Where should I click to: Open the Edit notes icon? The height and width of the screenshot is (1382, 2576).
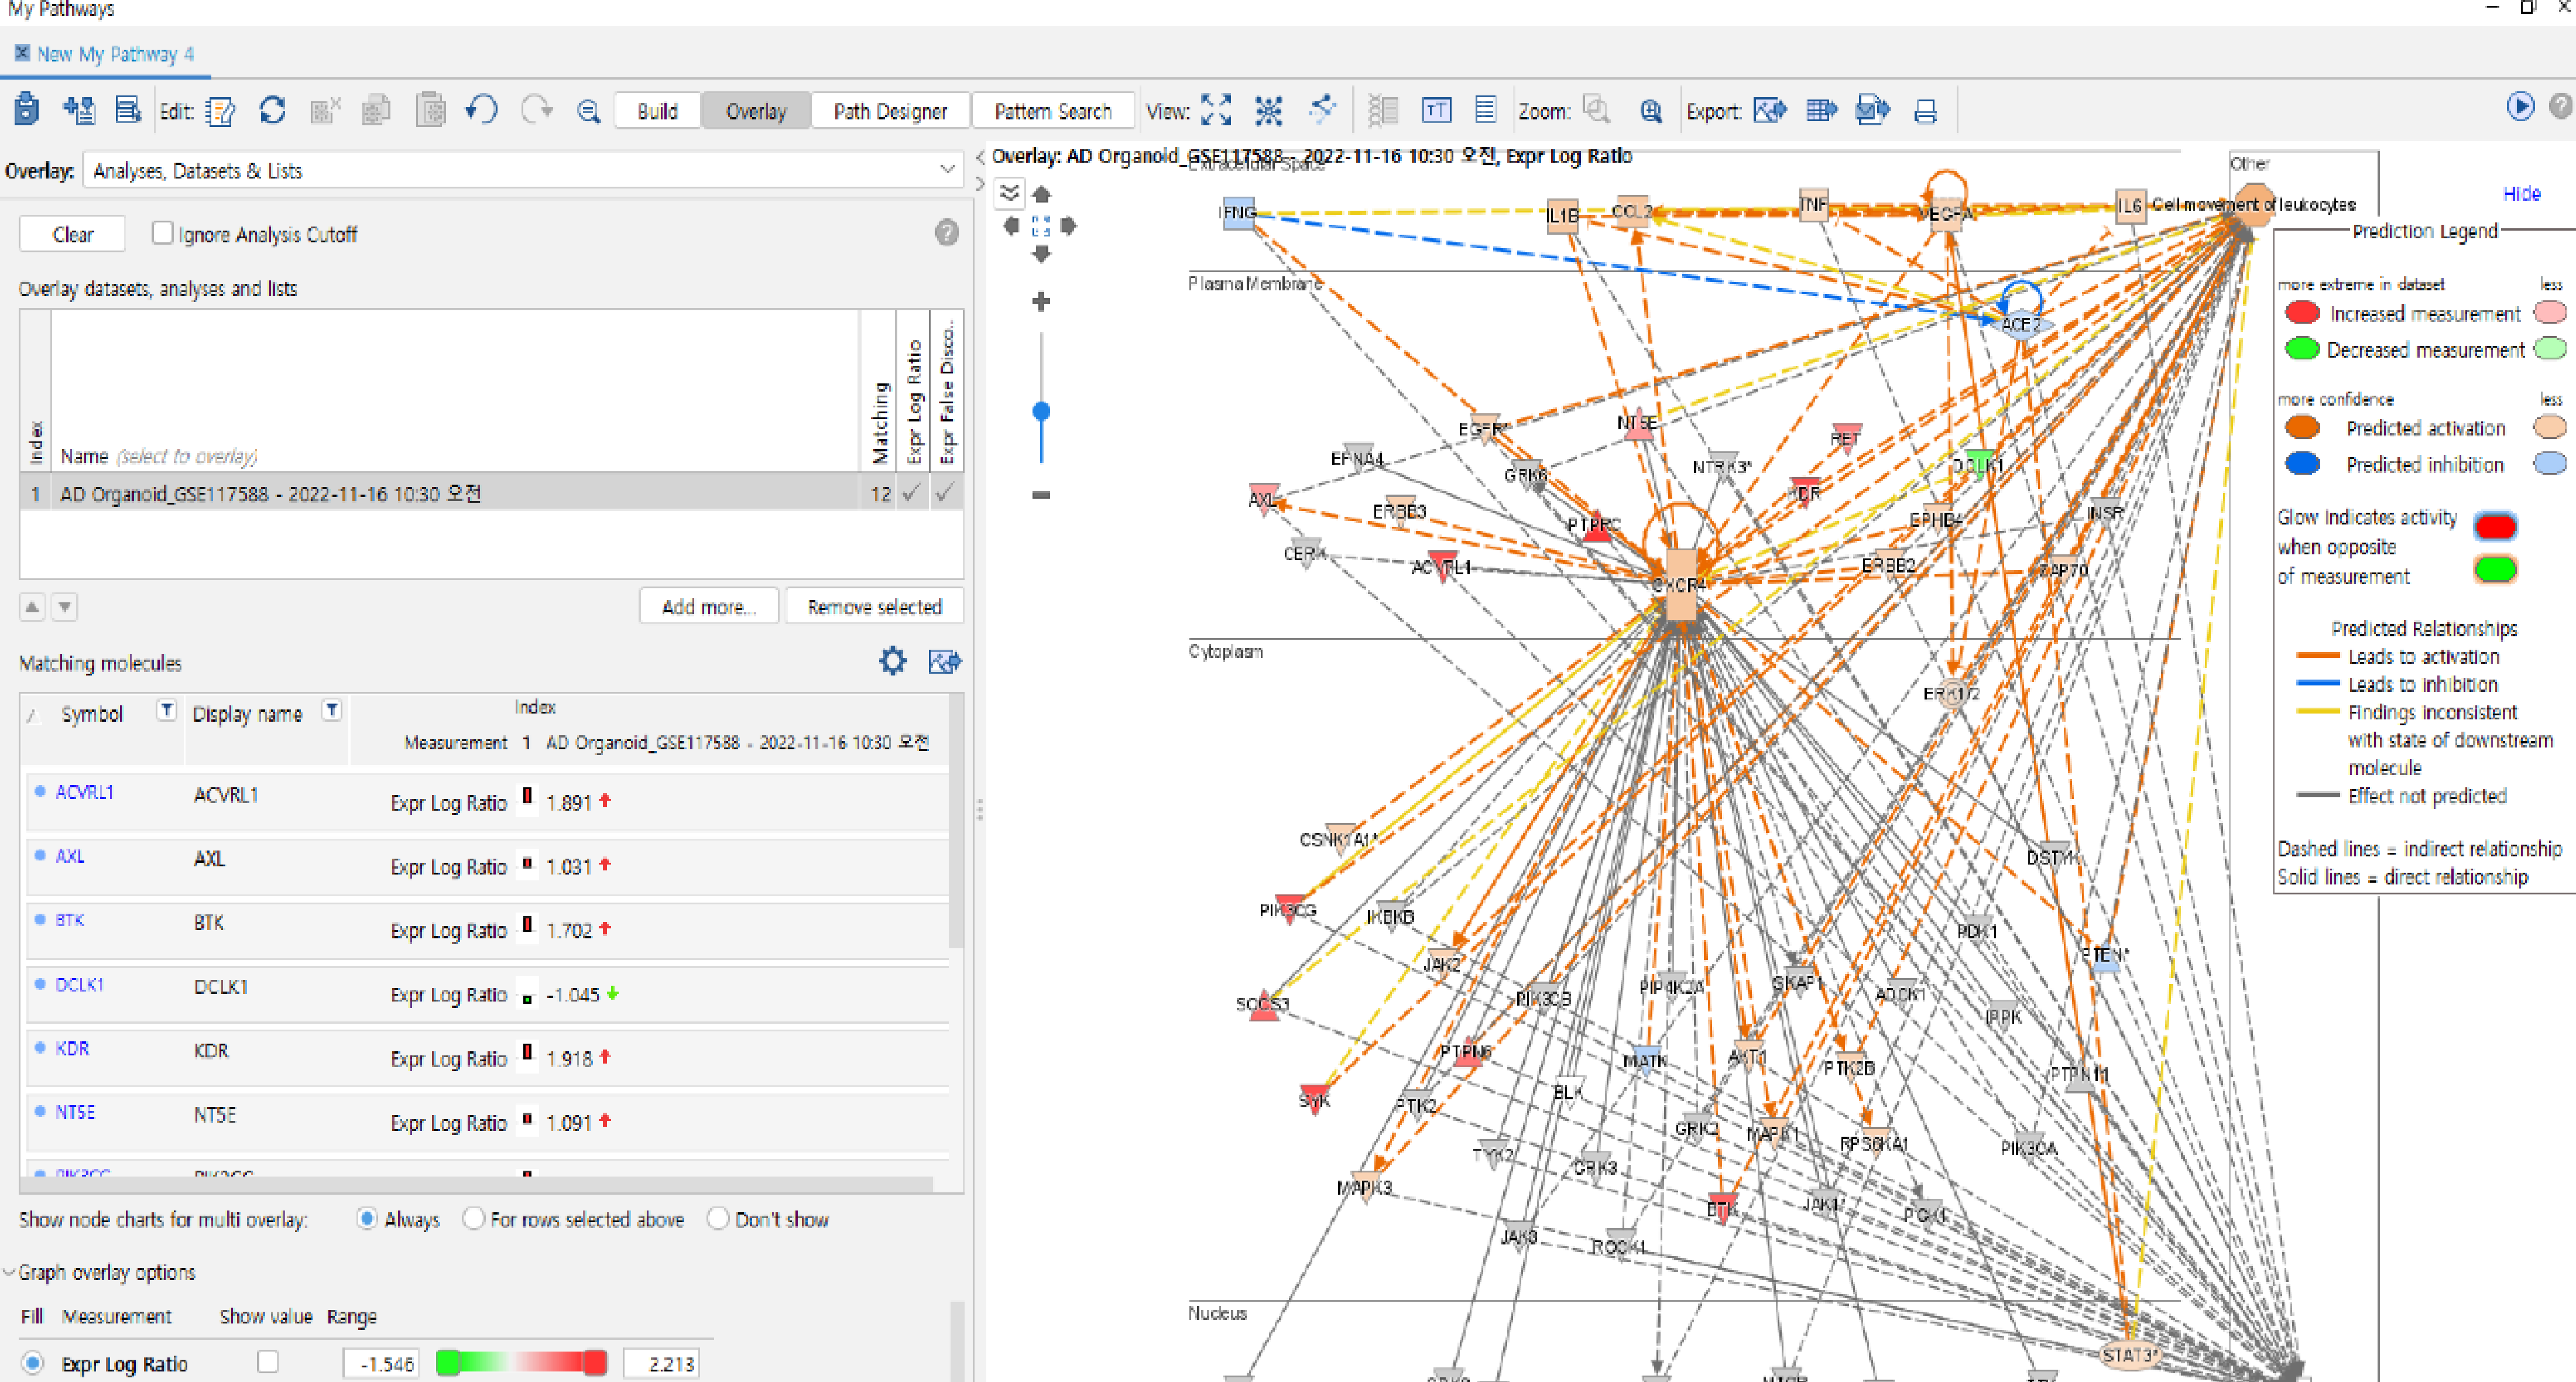point(220,110)
